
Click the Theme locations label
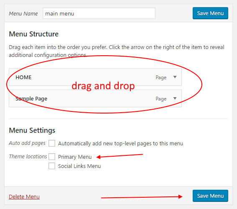[28, 157]
